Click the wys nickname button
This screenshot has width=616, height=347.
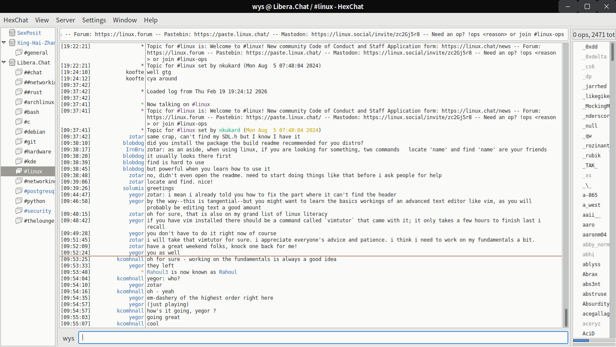pos(68,338)
